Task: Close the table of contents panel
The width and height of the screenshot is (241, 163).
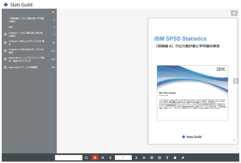Action: coord(53,12)
